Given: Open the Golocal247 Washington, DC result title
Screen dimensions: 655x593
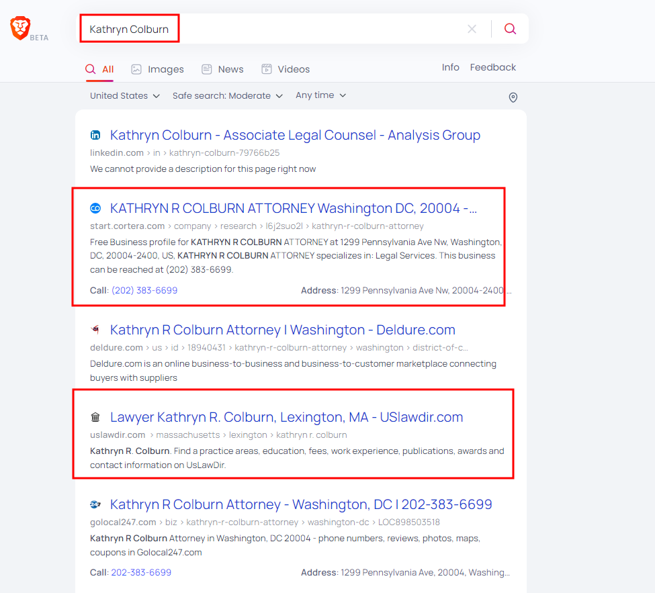Looking at the screenshot, I should tap(301, 504).
